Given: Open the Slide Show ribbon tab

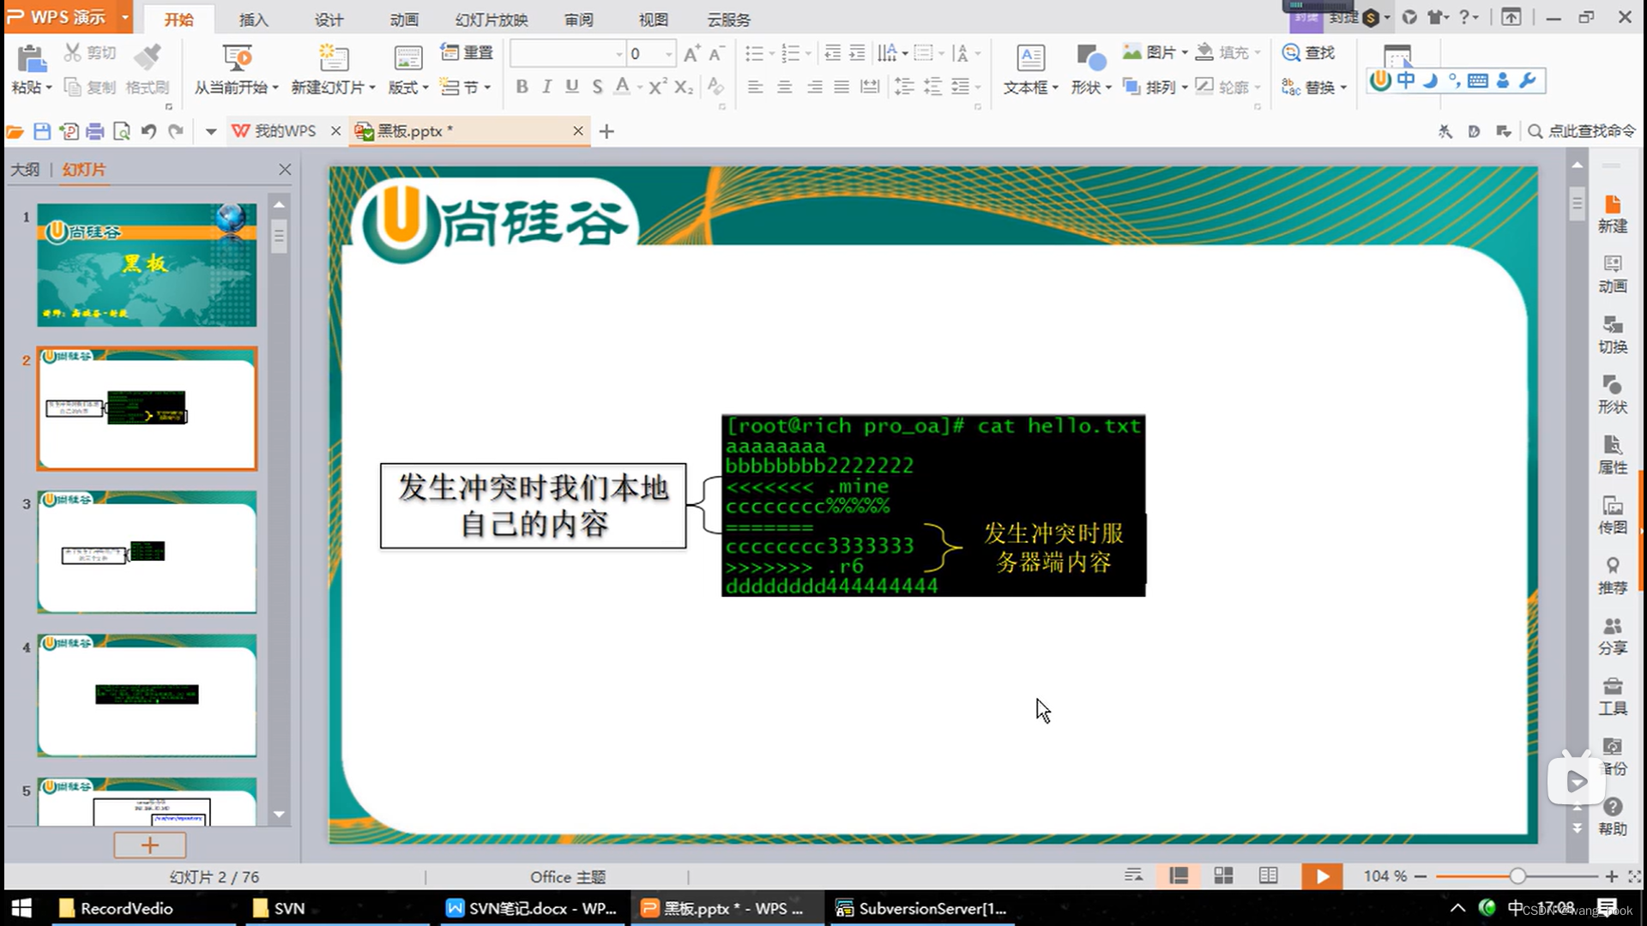Looking at the screenshot, I should pos(492,19).
